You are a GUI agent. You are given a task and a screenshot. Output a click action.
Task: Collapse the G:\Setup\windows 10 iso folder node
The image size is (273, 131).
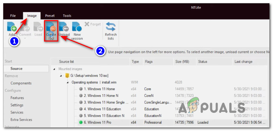click(61, 76)
